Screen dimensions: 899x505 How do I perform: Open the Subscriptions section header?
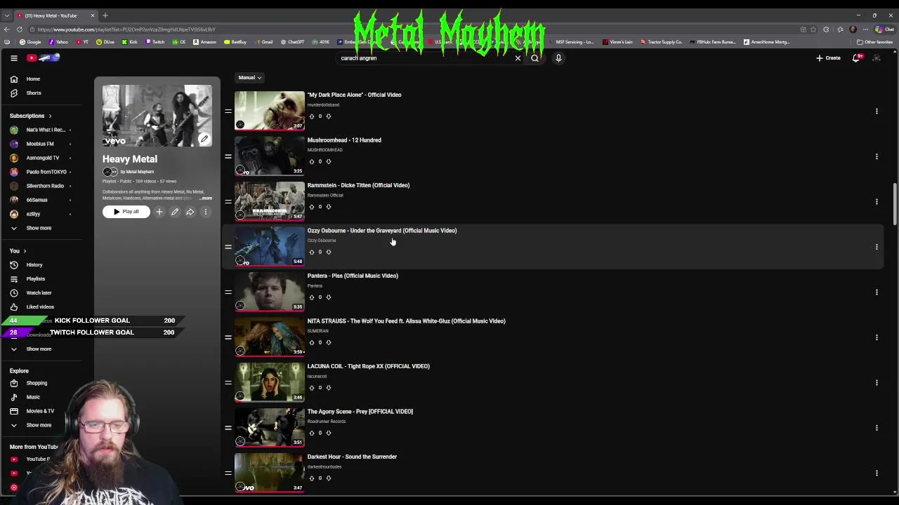pos(31,116)
